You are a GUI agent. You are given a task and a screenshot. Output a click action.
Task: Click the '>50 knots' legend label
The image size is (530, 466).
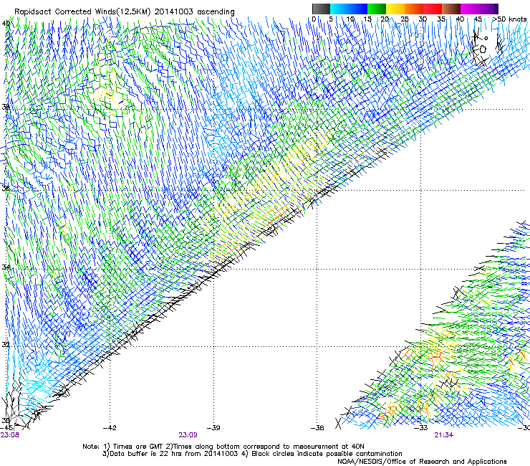tap(510, 19)
